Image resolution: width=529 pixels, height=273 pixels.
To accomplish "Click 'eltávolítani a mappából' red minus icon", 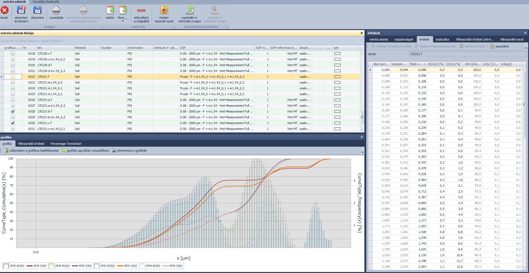I will click(141, 10).
